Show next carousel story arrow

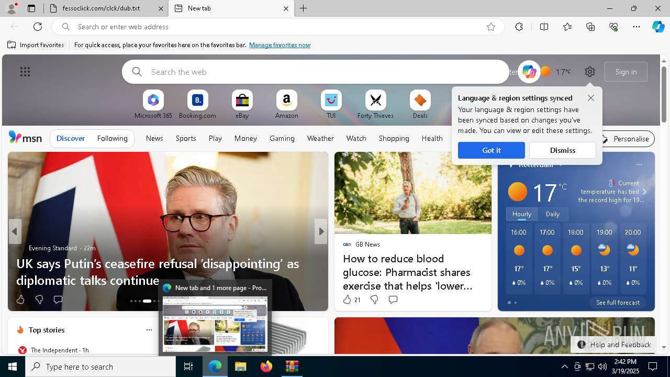click(x=321, y=231)
